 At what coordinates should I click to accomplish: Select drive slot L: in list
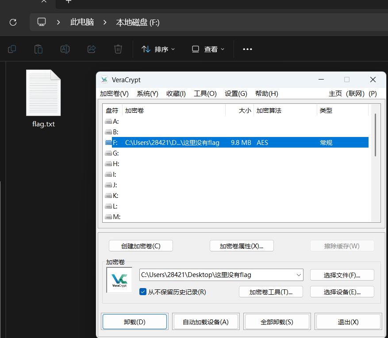[x=111, y=206]
